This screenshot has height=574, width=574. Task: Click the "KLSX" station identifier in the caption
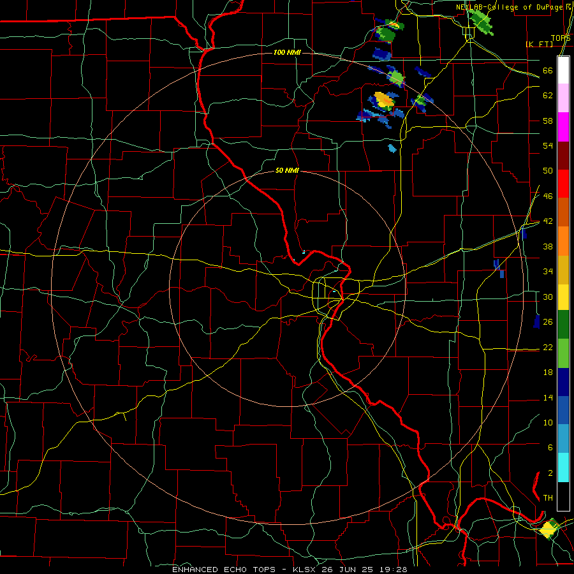pos(305,570)
